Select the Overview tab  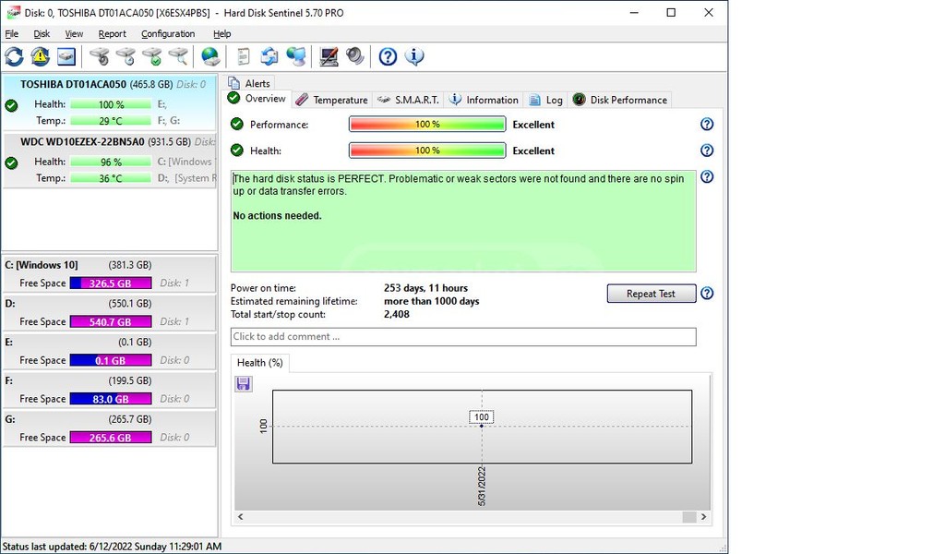pos(258,99)
